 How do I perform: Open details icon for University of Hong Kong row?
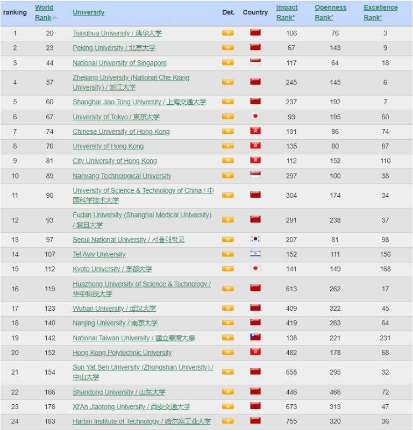(228, 146)
